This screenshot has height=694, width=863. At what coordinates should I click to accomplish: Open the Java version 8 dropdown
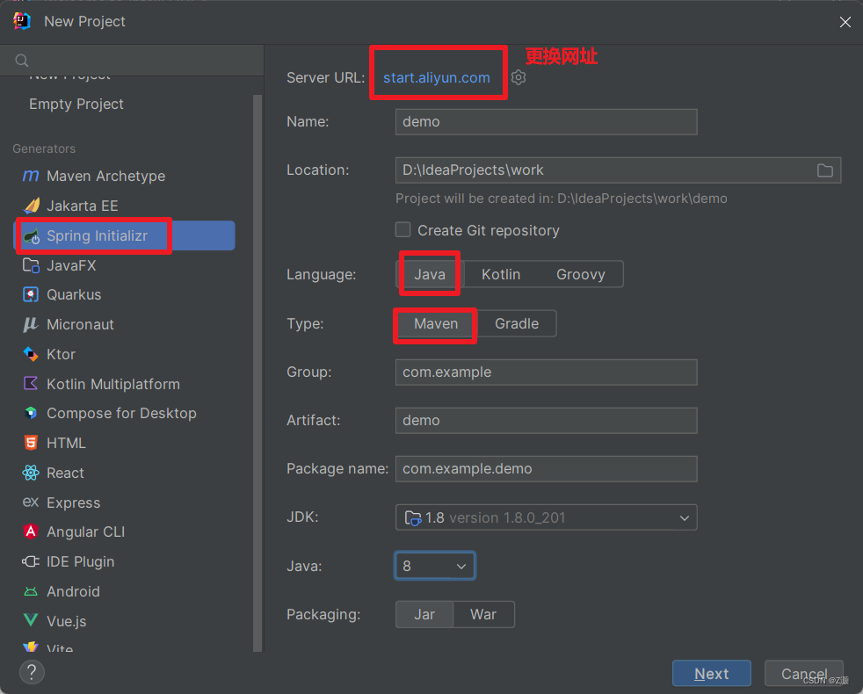pyautogui.click(x=435, y=566)
